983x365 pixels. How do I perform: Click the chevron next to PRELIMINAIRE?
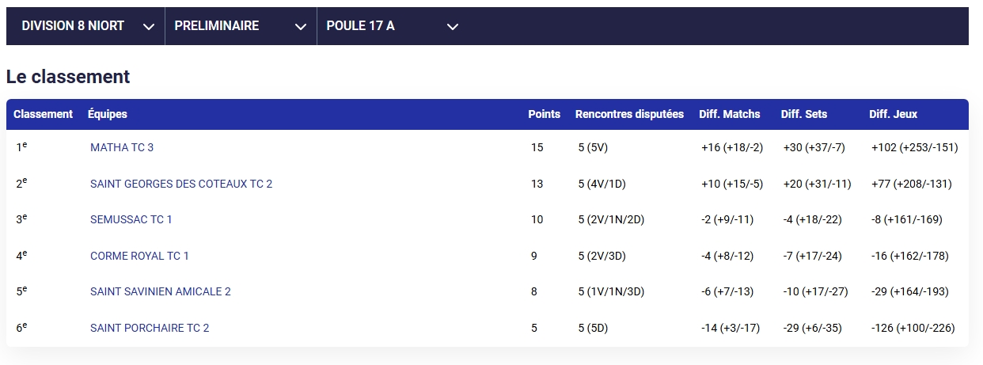pos(300,27)
